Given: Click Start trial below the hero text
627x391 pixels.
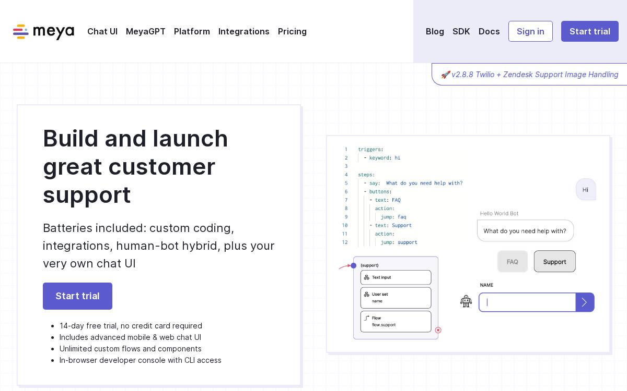Looking at the screenshot, I should click(77, 296).
